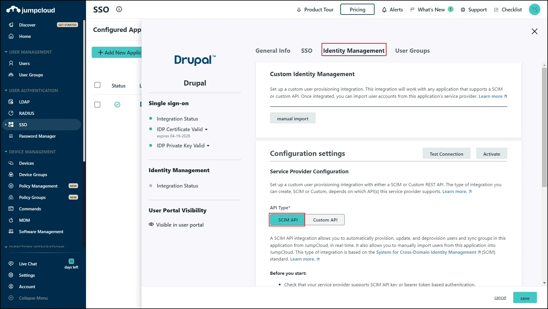Click the active status check icon
The width and height of the screenshot is (548, 309).
point(117,105)
